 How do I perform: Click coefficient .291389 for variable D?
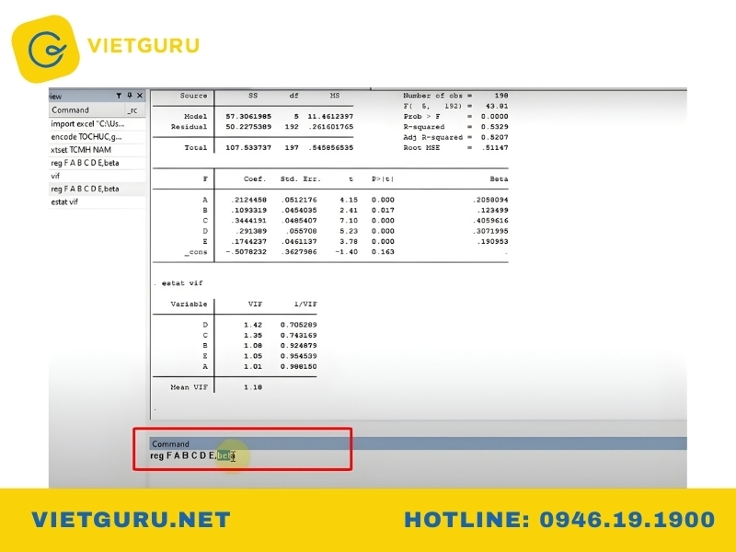[250, 231]
